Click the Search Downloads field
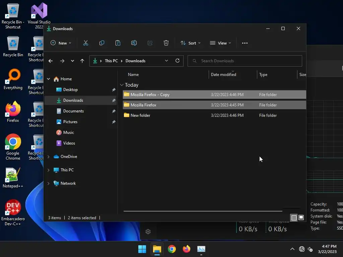The image size is (343, 257). pos(245,61)
